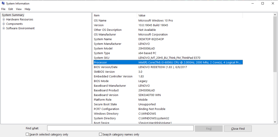The height and width of the screenshot is (137, 278).
Task: Expand the Hardware Resources node
Action: (4, 19)
